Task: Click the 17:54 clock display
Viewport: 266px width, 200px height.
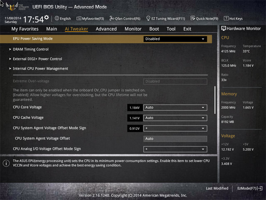Action: [33, 20]
